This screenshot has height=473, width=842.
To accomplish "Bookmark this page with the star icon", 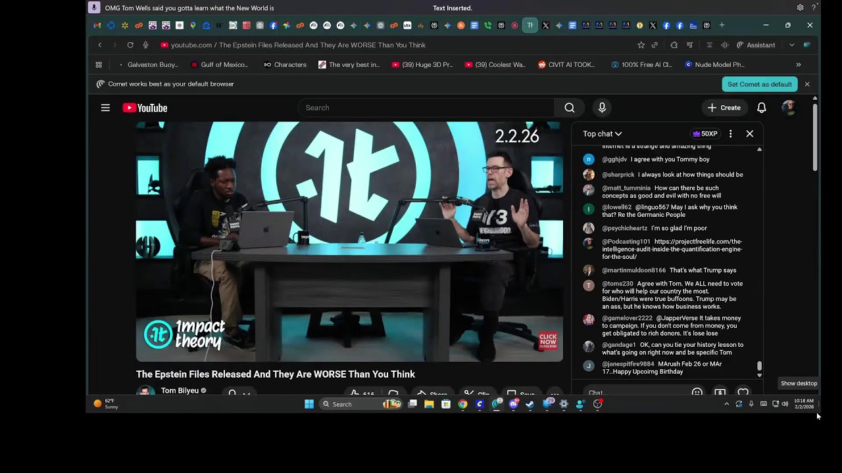I will 641,45.
